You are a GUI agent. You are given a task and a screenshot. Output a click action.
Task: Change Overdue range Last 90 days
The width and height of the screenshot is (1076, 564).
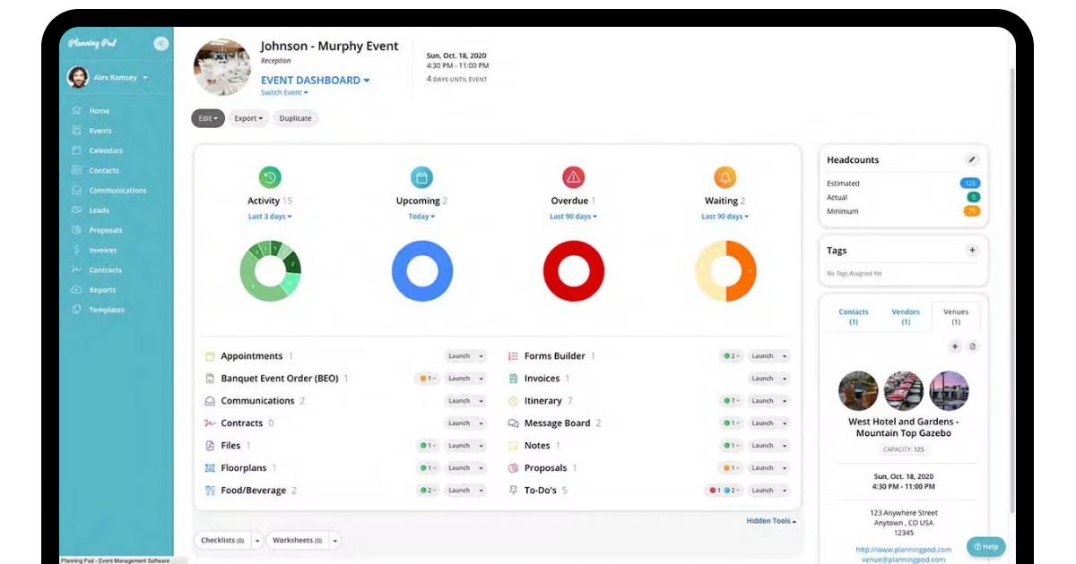pyautogui.click(x=573, y=217)
